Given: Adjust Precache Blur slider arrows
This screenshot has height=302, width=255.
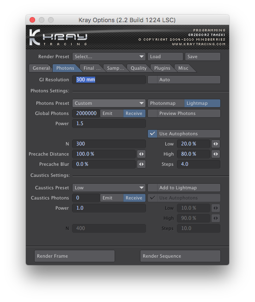Looking at the screenshot, I should [141, 164].
